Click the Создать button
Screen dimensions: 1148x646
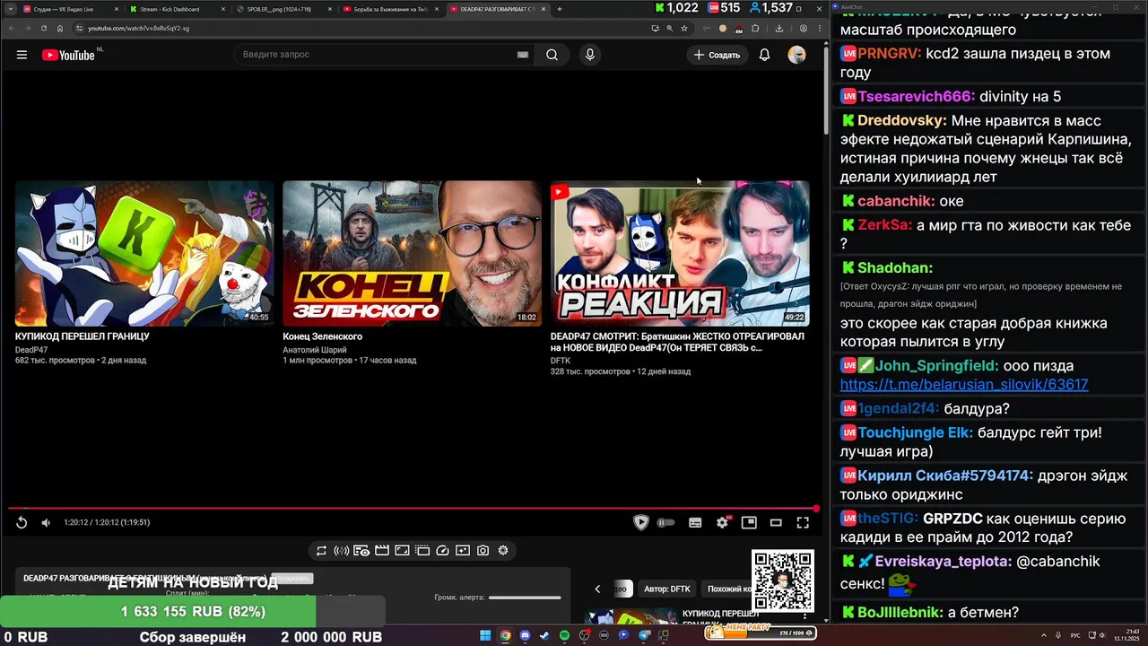717,55
